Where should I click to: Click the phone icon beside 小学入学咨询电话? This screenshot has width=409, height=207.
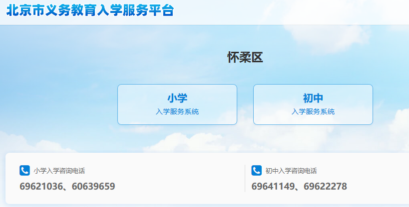[25, 171]
